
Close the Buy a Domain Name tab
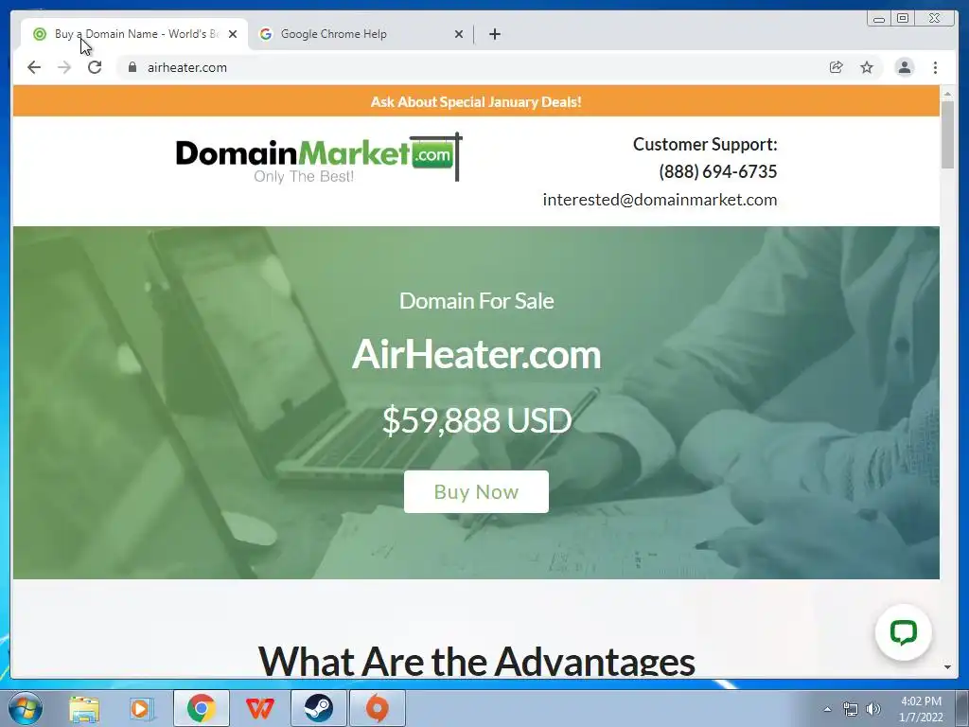[x=233, y=34]
